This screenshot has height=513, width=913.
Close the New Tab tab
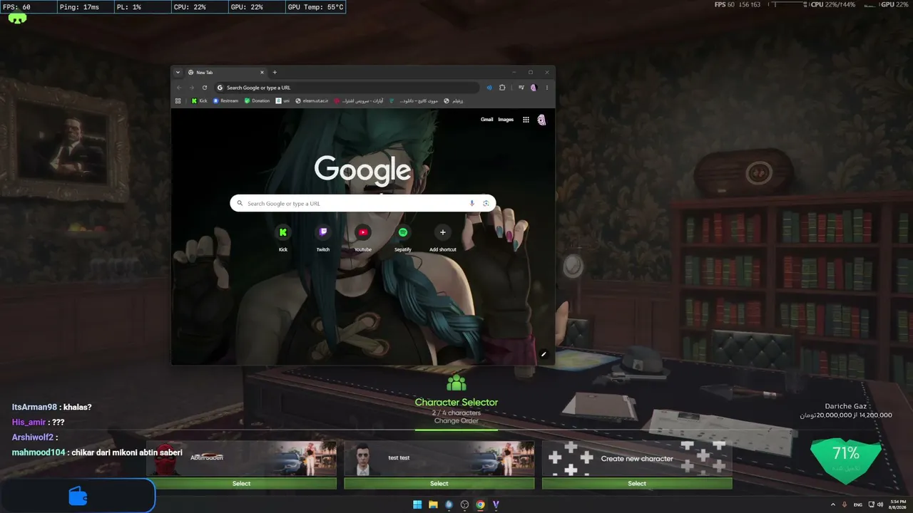[x=262, y=72]
